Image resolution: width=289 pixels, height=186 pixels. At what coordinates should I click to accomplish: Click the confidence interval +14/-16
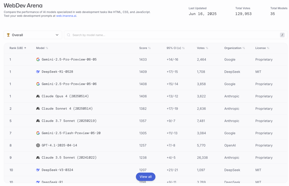172,59
